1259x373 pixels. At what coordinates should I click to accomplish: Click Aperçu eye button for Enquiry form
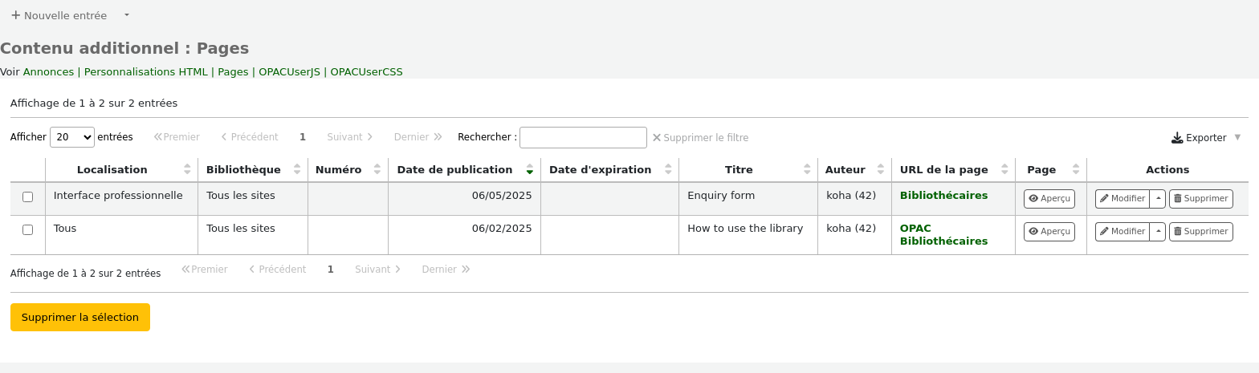coord(1049,199)
